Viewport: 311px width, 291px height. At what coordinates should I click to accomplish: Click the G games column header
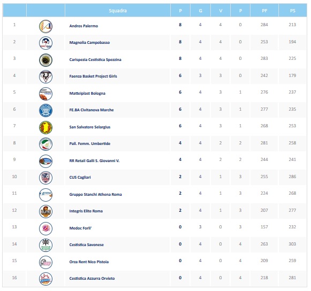click(200, 11)
